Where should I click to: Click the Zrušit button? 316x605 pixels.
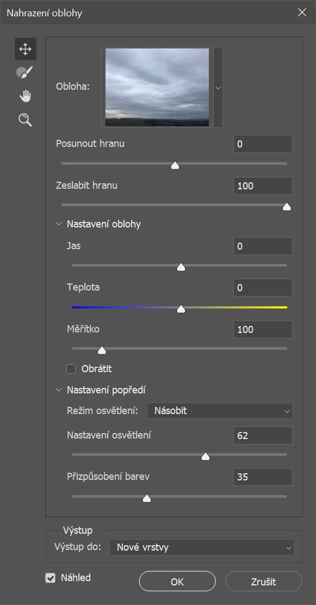tap(264, 582)
